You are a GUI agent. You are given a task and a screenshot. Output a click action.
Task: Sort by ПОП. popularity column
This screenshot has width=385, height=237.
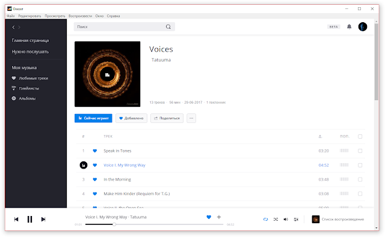pos(345,136)
